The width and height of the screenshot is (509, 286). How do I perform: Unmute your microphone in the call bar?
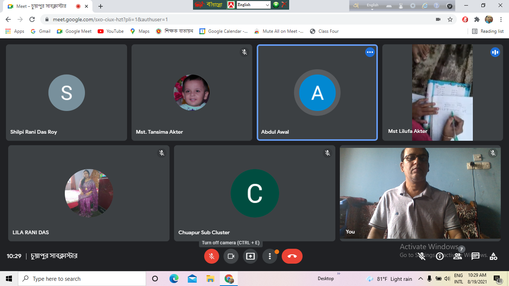212,256
